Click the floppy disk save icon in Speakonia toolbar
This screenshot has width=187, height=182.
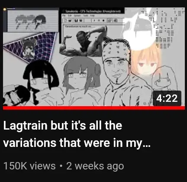click(76, 20)
